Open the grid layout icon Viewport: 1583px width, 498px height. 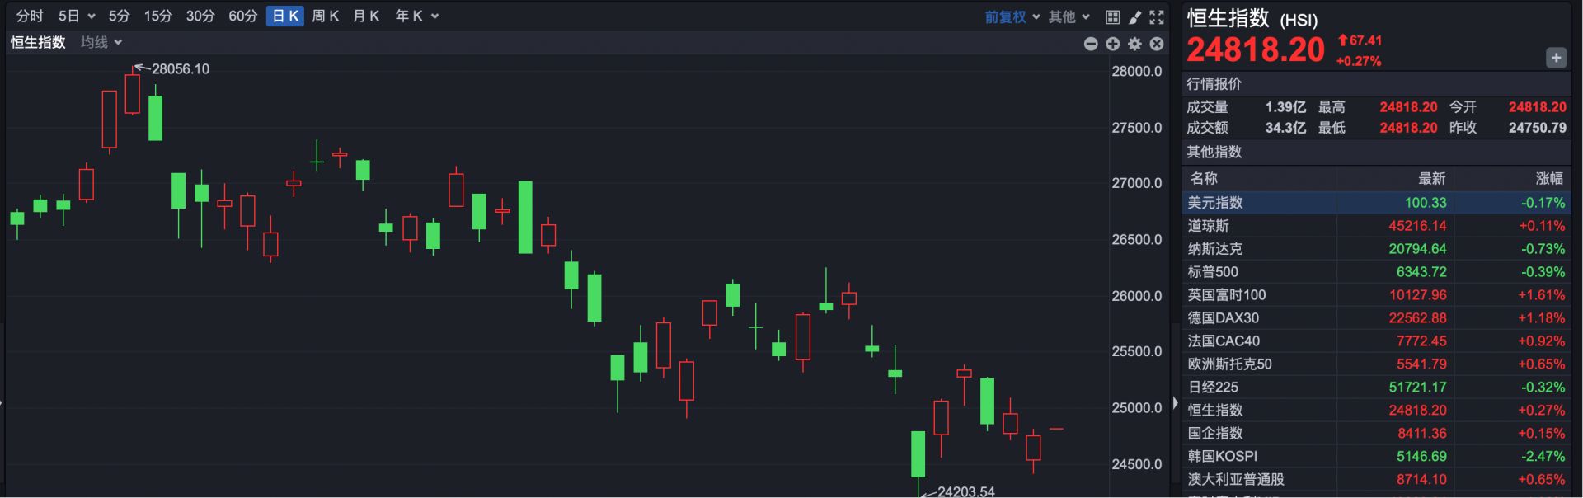click(x=1112, y=16)
